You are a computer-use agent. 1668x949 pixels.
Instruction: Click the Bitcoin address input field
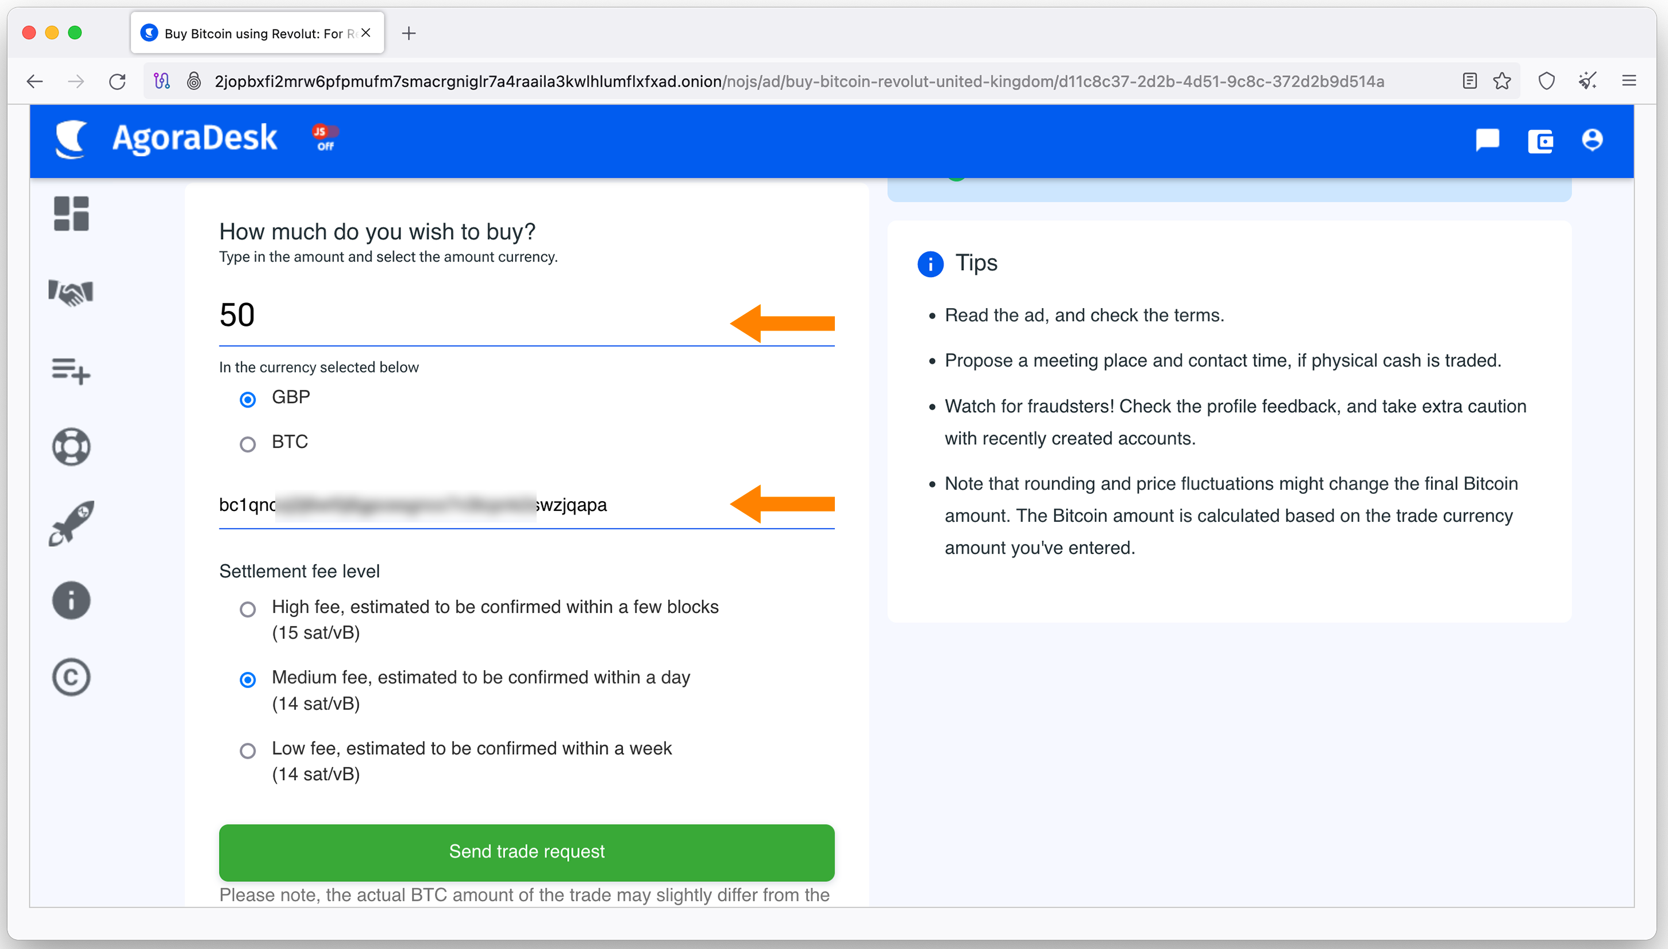(x=526, y=506)
